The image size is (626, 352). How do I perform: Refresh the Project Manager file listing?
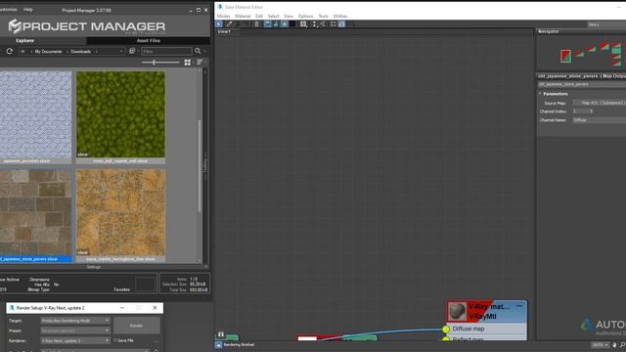tap(10, 51)
